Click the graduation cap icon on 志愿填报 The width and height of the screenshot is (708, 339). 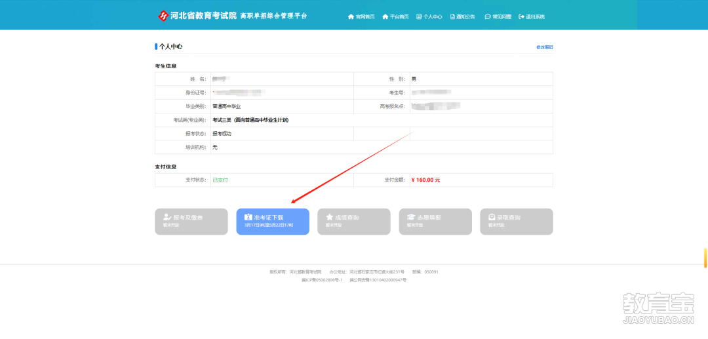pos(411,217)
